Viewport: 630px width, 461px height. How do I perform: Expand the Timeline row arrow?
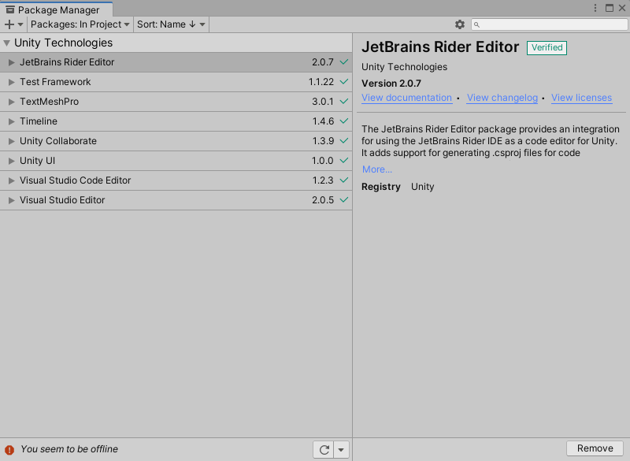pyautogui.click(x=12, y=121)
